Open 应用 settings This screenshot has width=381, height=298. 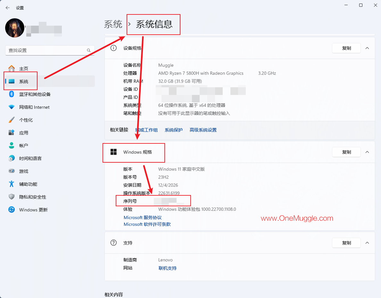(x=50, y=133)
